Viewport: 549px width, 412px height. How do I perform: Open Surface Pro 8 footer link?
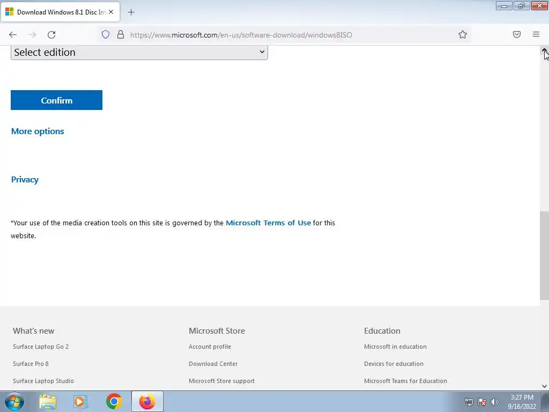31,364
